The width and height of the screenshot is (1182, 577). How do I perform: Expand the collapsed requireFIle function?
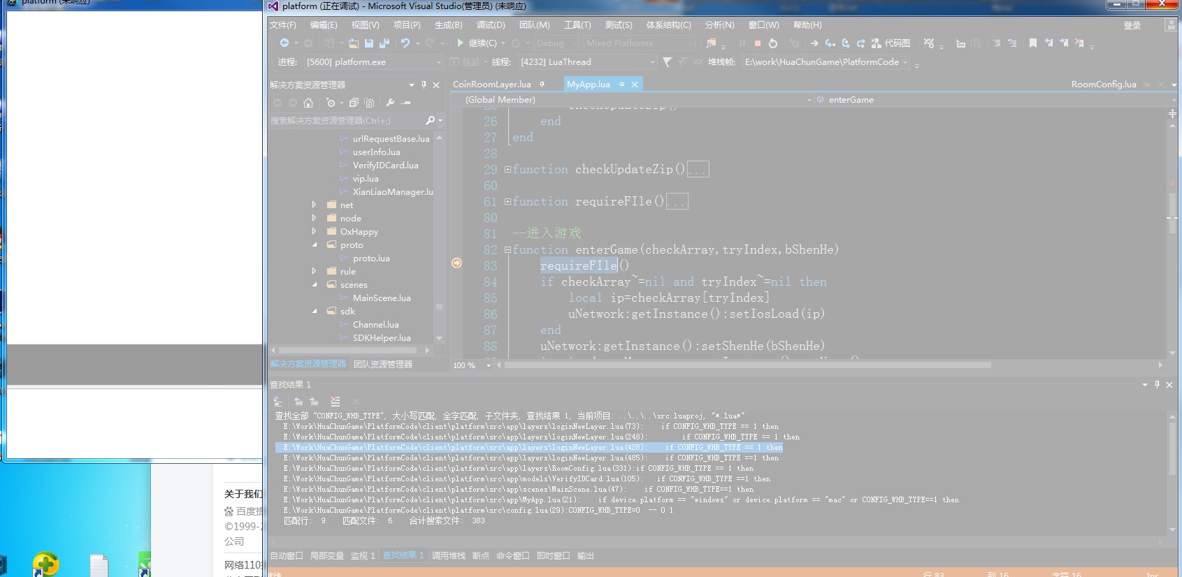click(507, 202)
